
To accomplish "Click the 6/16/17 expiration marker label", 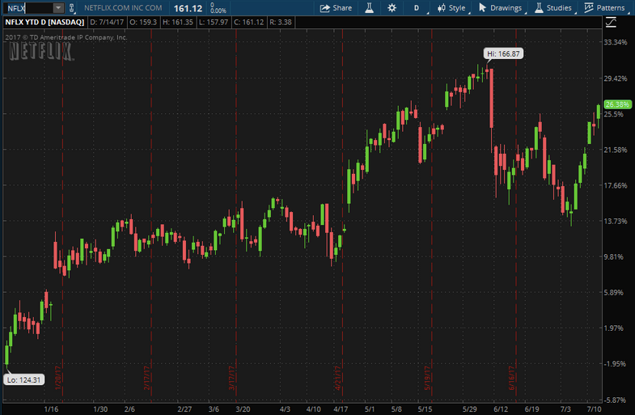I will (511, 378).
